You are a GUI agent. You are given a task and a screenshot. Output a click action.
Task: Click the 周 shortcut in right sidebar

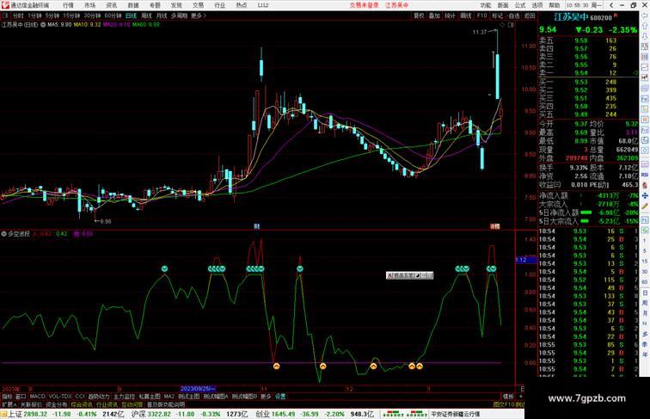click(x=645, y=303)
